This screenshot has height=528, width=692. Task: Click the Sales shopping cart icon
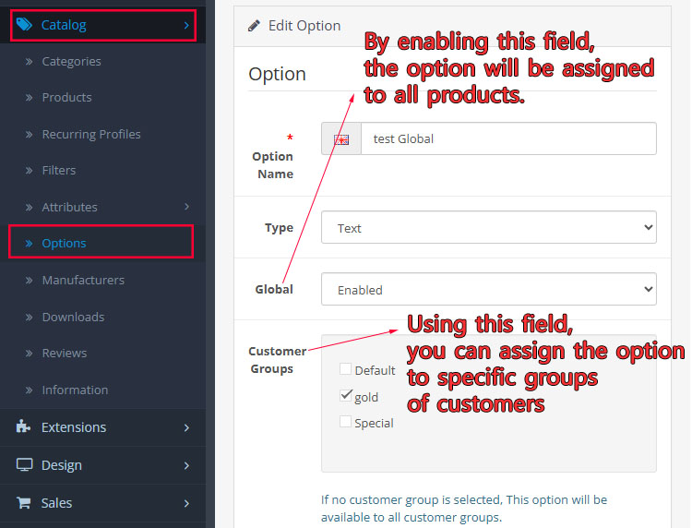pos(25,503)
